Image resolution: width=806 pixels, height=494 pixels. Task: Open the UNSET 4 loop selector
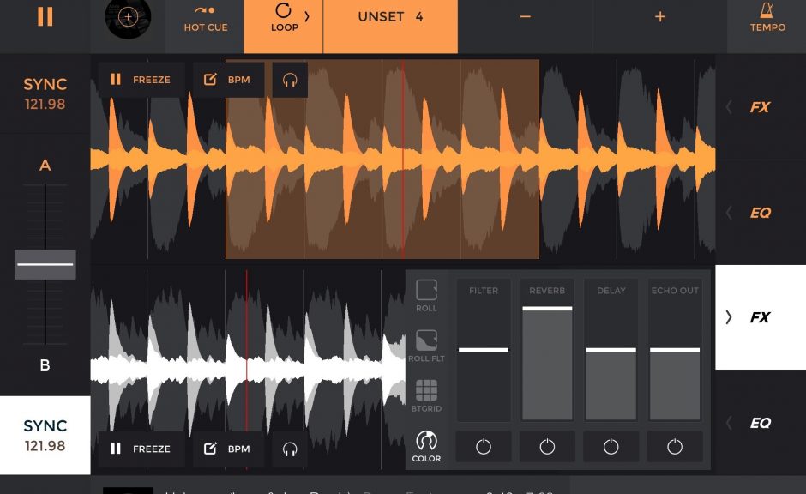pos(390,15)
